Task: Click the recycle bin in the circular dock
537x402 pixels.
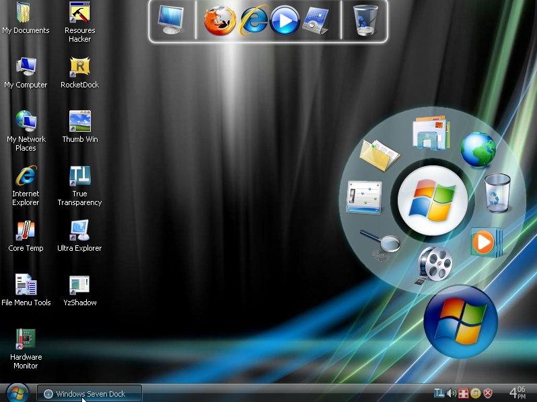Action: click(497, 193)
